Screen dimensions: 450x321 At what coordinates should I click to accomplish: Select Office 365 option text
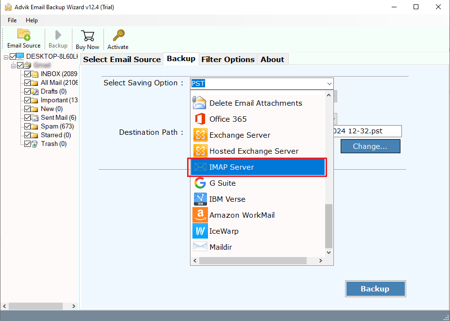point(228,119)
